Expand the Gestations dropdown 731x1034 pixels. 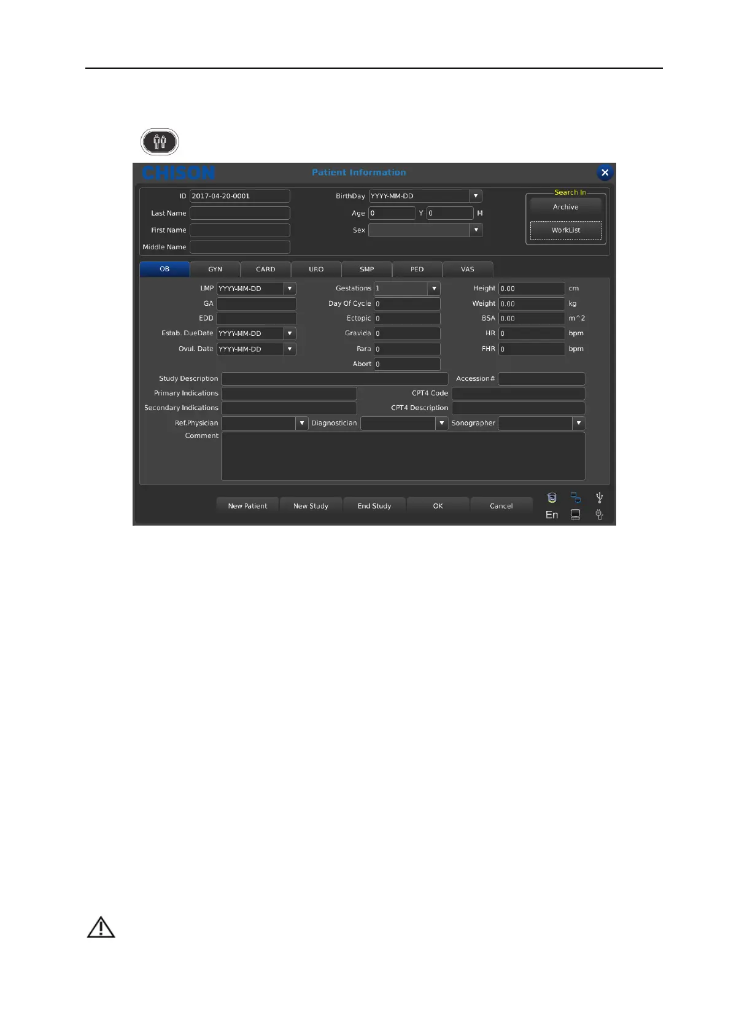click(x=434, y=289)
